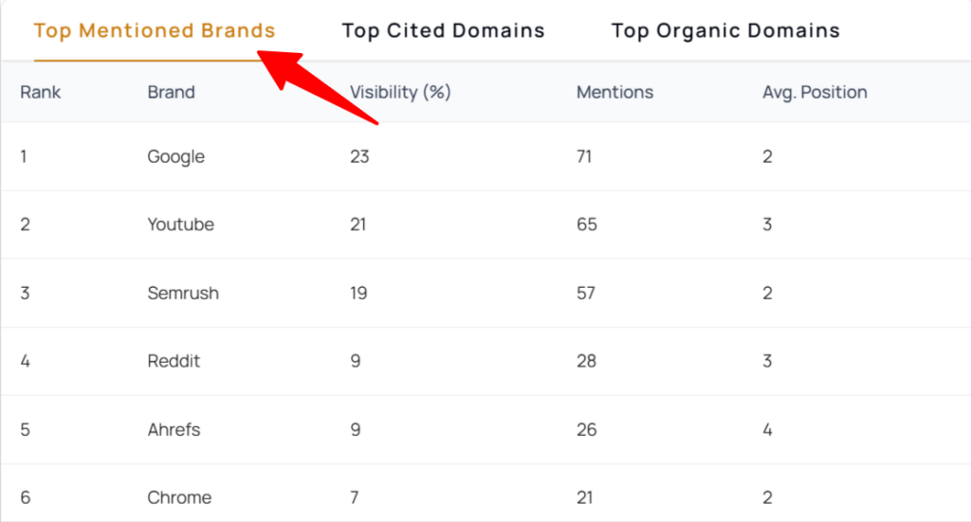Select the Google brand row
The width and height of the screenshot is (971, 522).
pos(485,156)
